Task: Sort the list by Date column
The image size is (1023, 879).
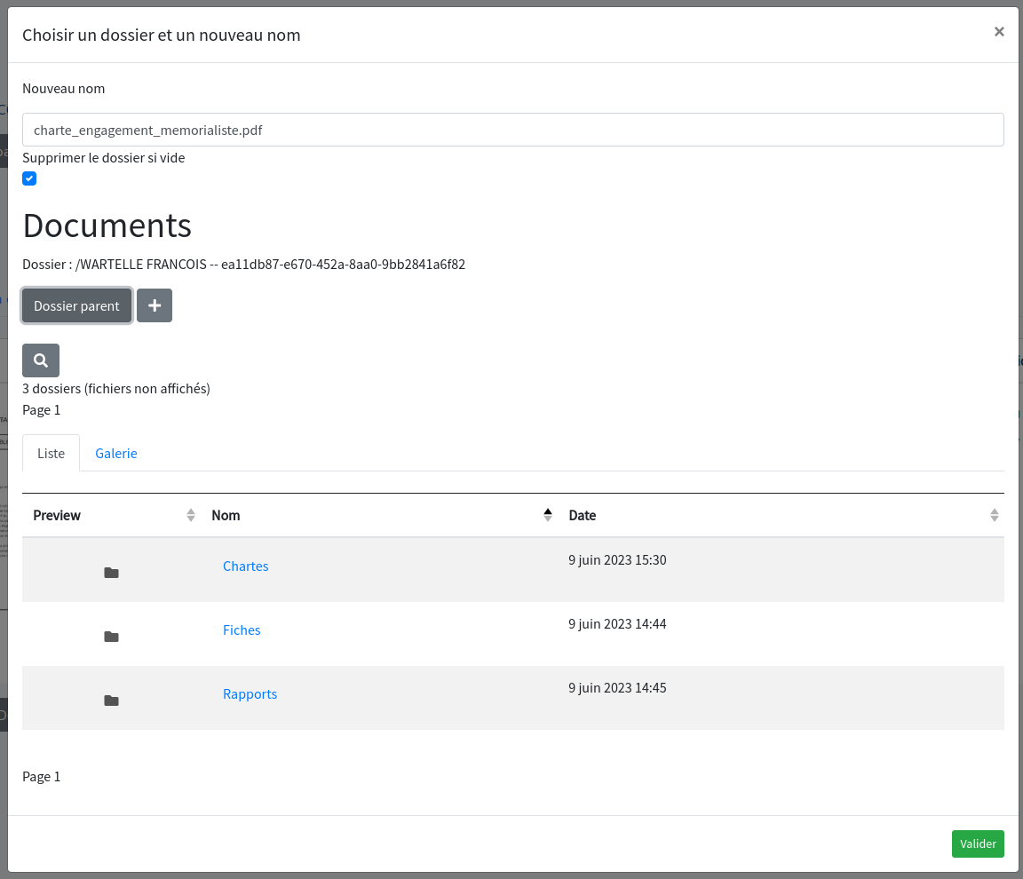Action: 994,515
